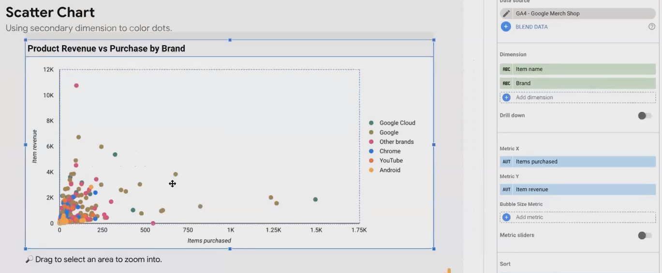
Task: Click the ABC type icon for Item name
Action: pyautogui.click(x=506, y=69)
